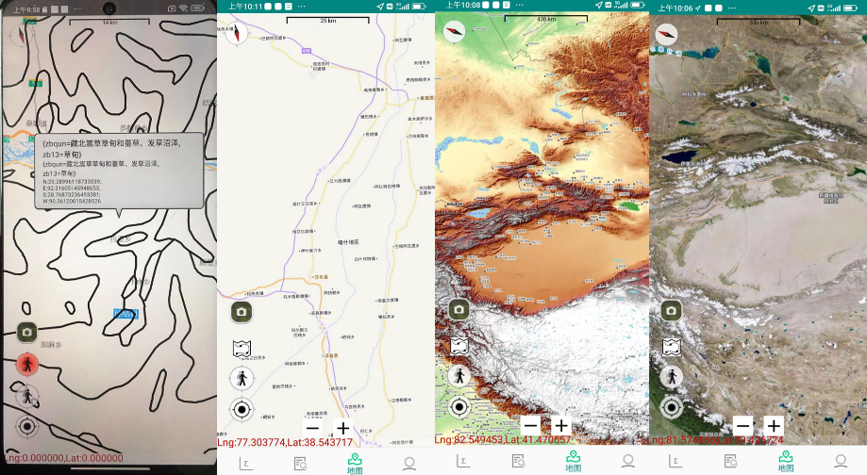Zoom in with plus on the street map

[343, 429]
